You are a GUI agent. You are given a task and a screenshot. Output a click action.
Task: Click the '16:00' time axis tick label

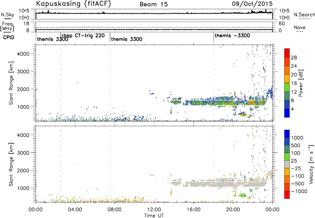coord(193,210)
